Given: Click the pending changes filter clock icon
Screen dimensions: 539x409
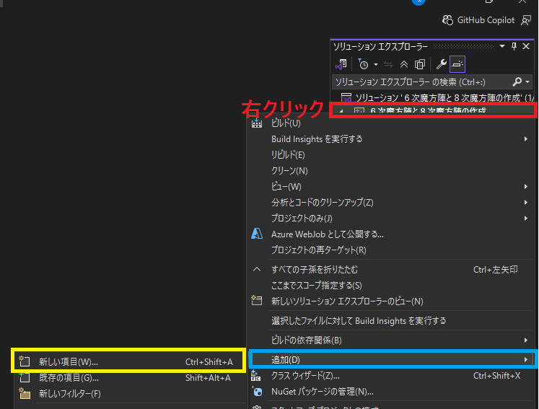Looking at the screenshot, I should tap(364, 64).
